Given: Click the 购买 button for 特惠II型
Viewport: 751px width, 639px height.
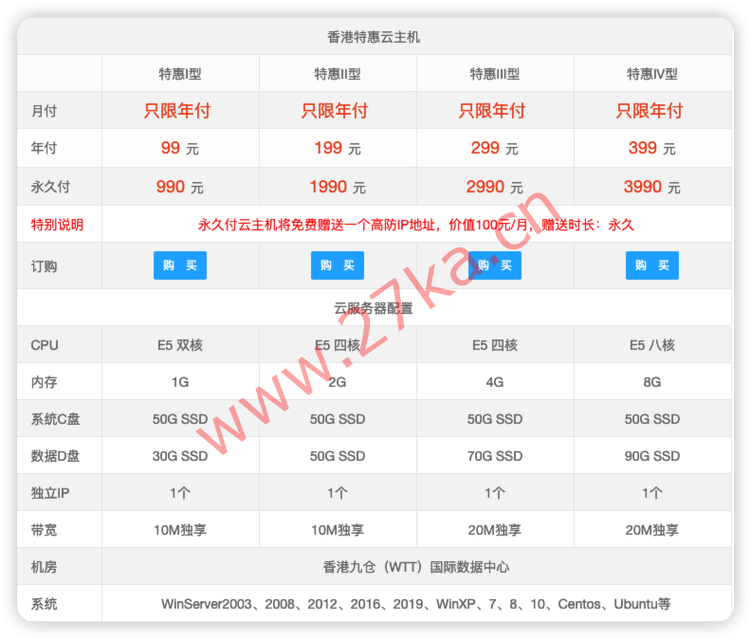Looking at the screenshot, I should [337, 265].
